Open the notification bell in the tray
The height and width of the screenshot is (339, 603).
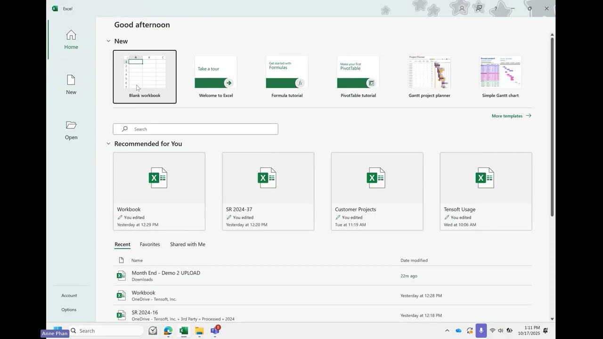(x=546, y=331)
